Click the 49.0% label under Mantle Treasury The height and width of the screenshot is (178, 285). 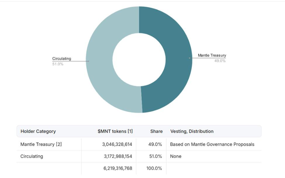pos(220,61)
